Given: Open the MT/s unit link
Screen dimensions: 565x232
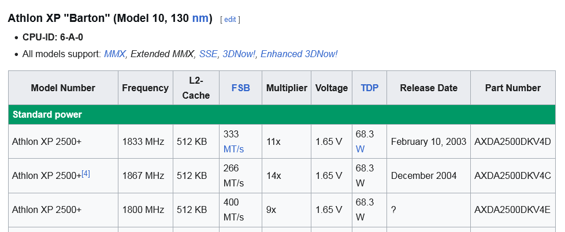Looking at the screenshot, I should tap(233, 149).
